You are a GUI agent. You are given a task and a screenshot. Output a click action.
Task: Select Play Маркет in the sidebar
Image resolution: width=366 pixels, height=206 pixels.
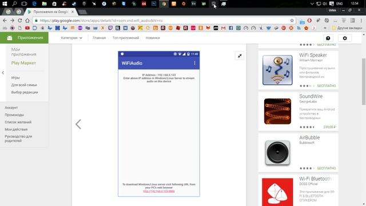click(23, 63)
